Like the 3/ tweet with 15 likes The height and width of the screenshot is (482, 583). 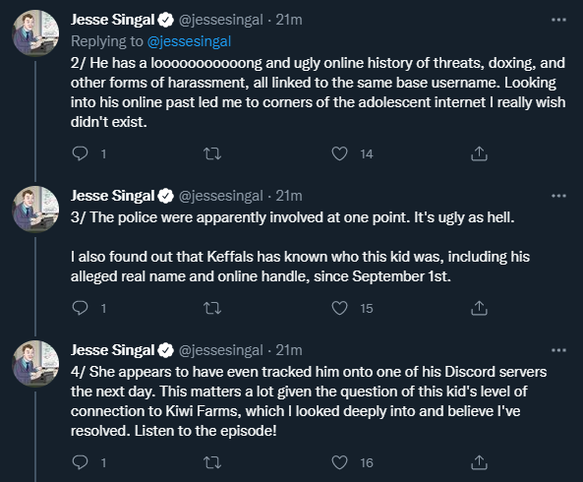coord(339,308)
